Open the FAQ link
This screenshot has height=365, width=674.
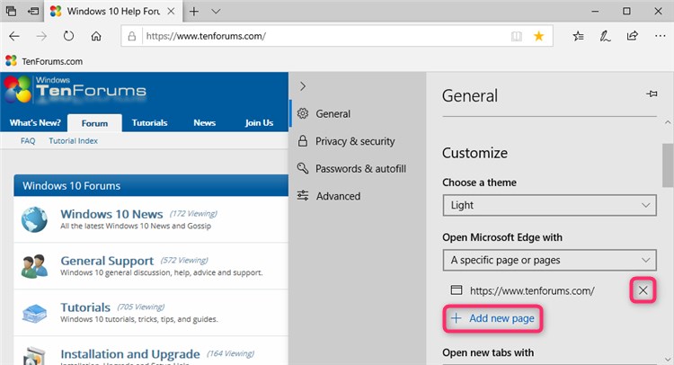(28, 140)
